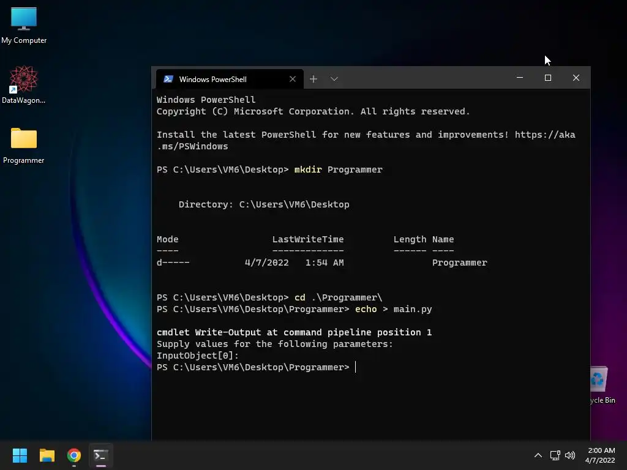The width and height of the screenshot is (627, 470).
Task: Click 'Copyright (C) Microsoft Corporation' line
Action: coord(313,111)
